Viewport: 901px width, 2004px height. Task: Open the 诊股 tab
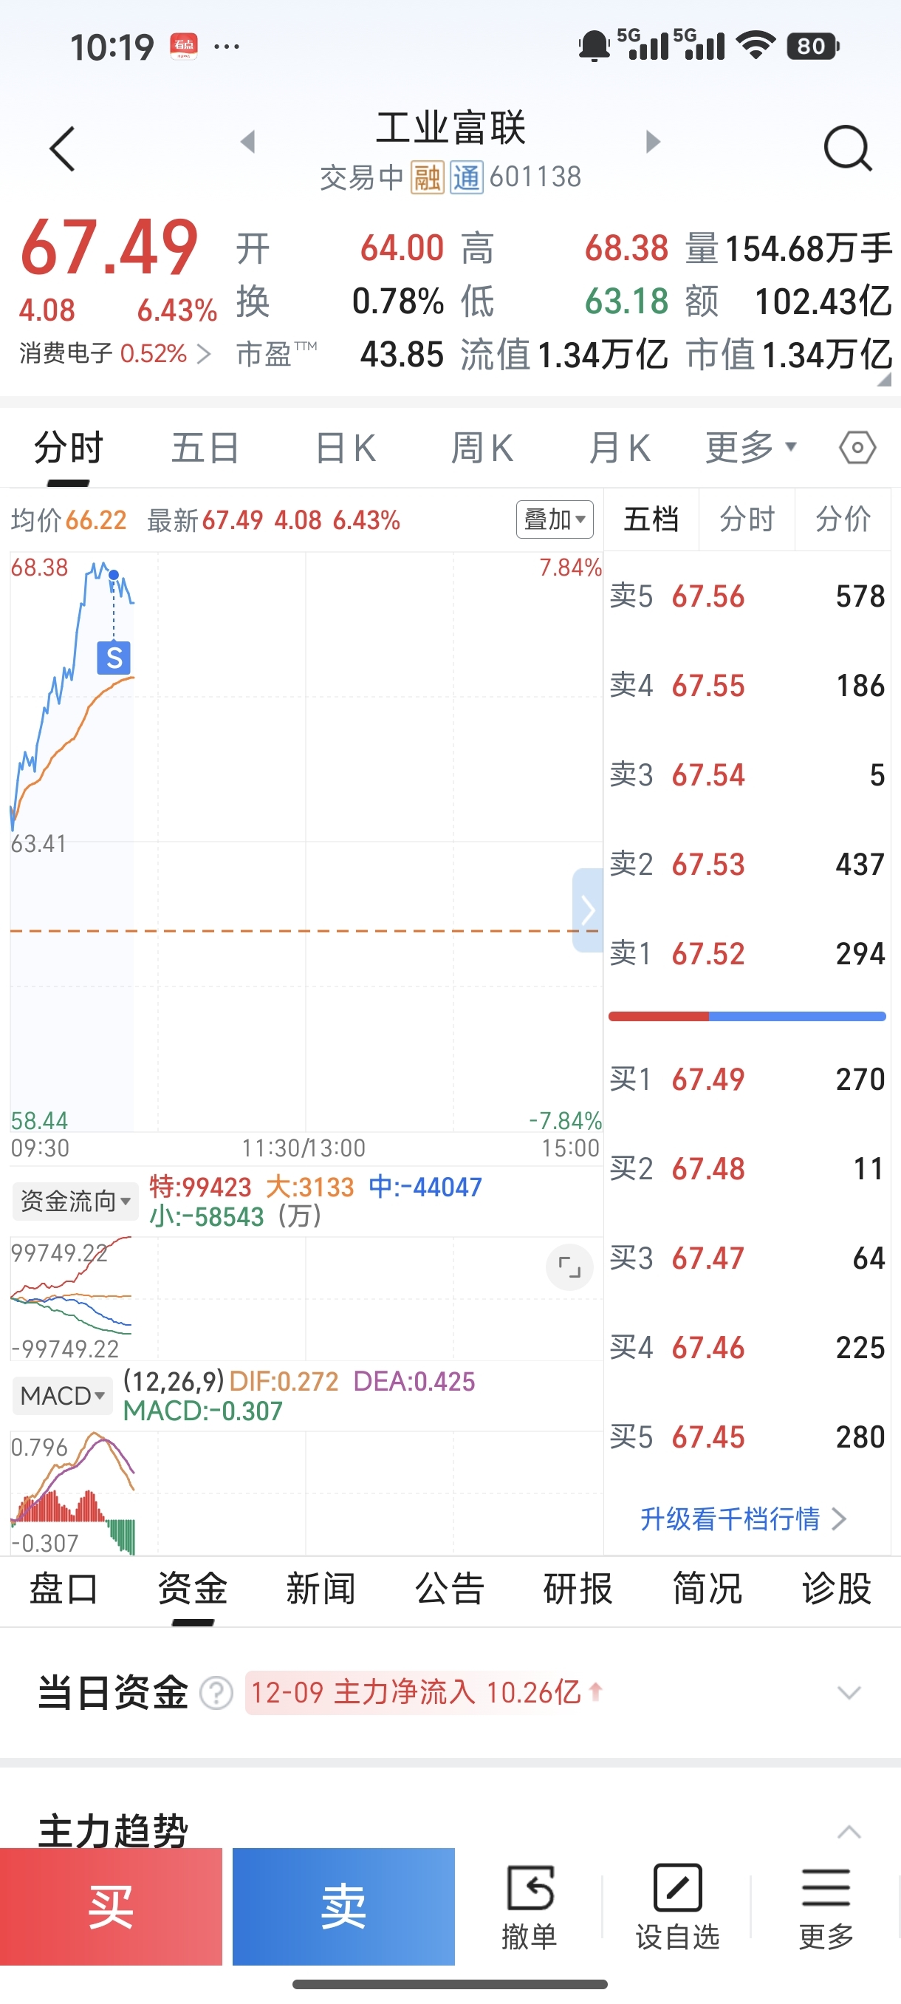pos(837,1589)
